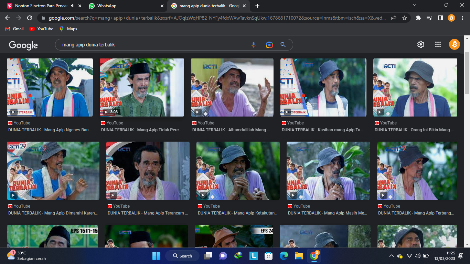Click the browser back arrow
This screenshot has width=470, height=264.
(x=8, y=18)
